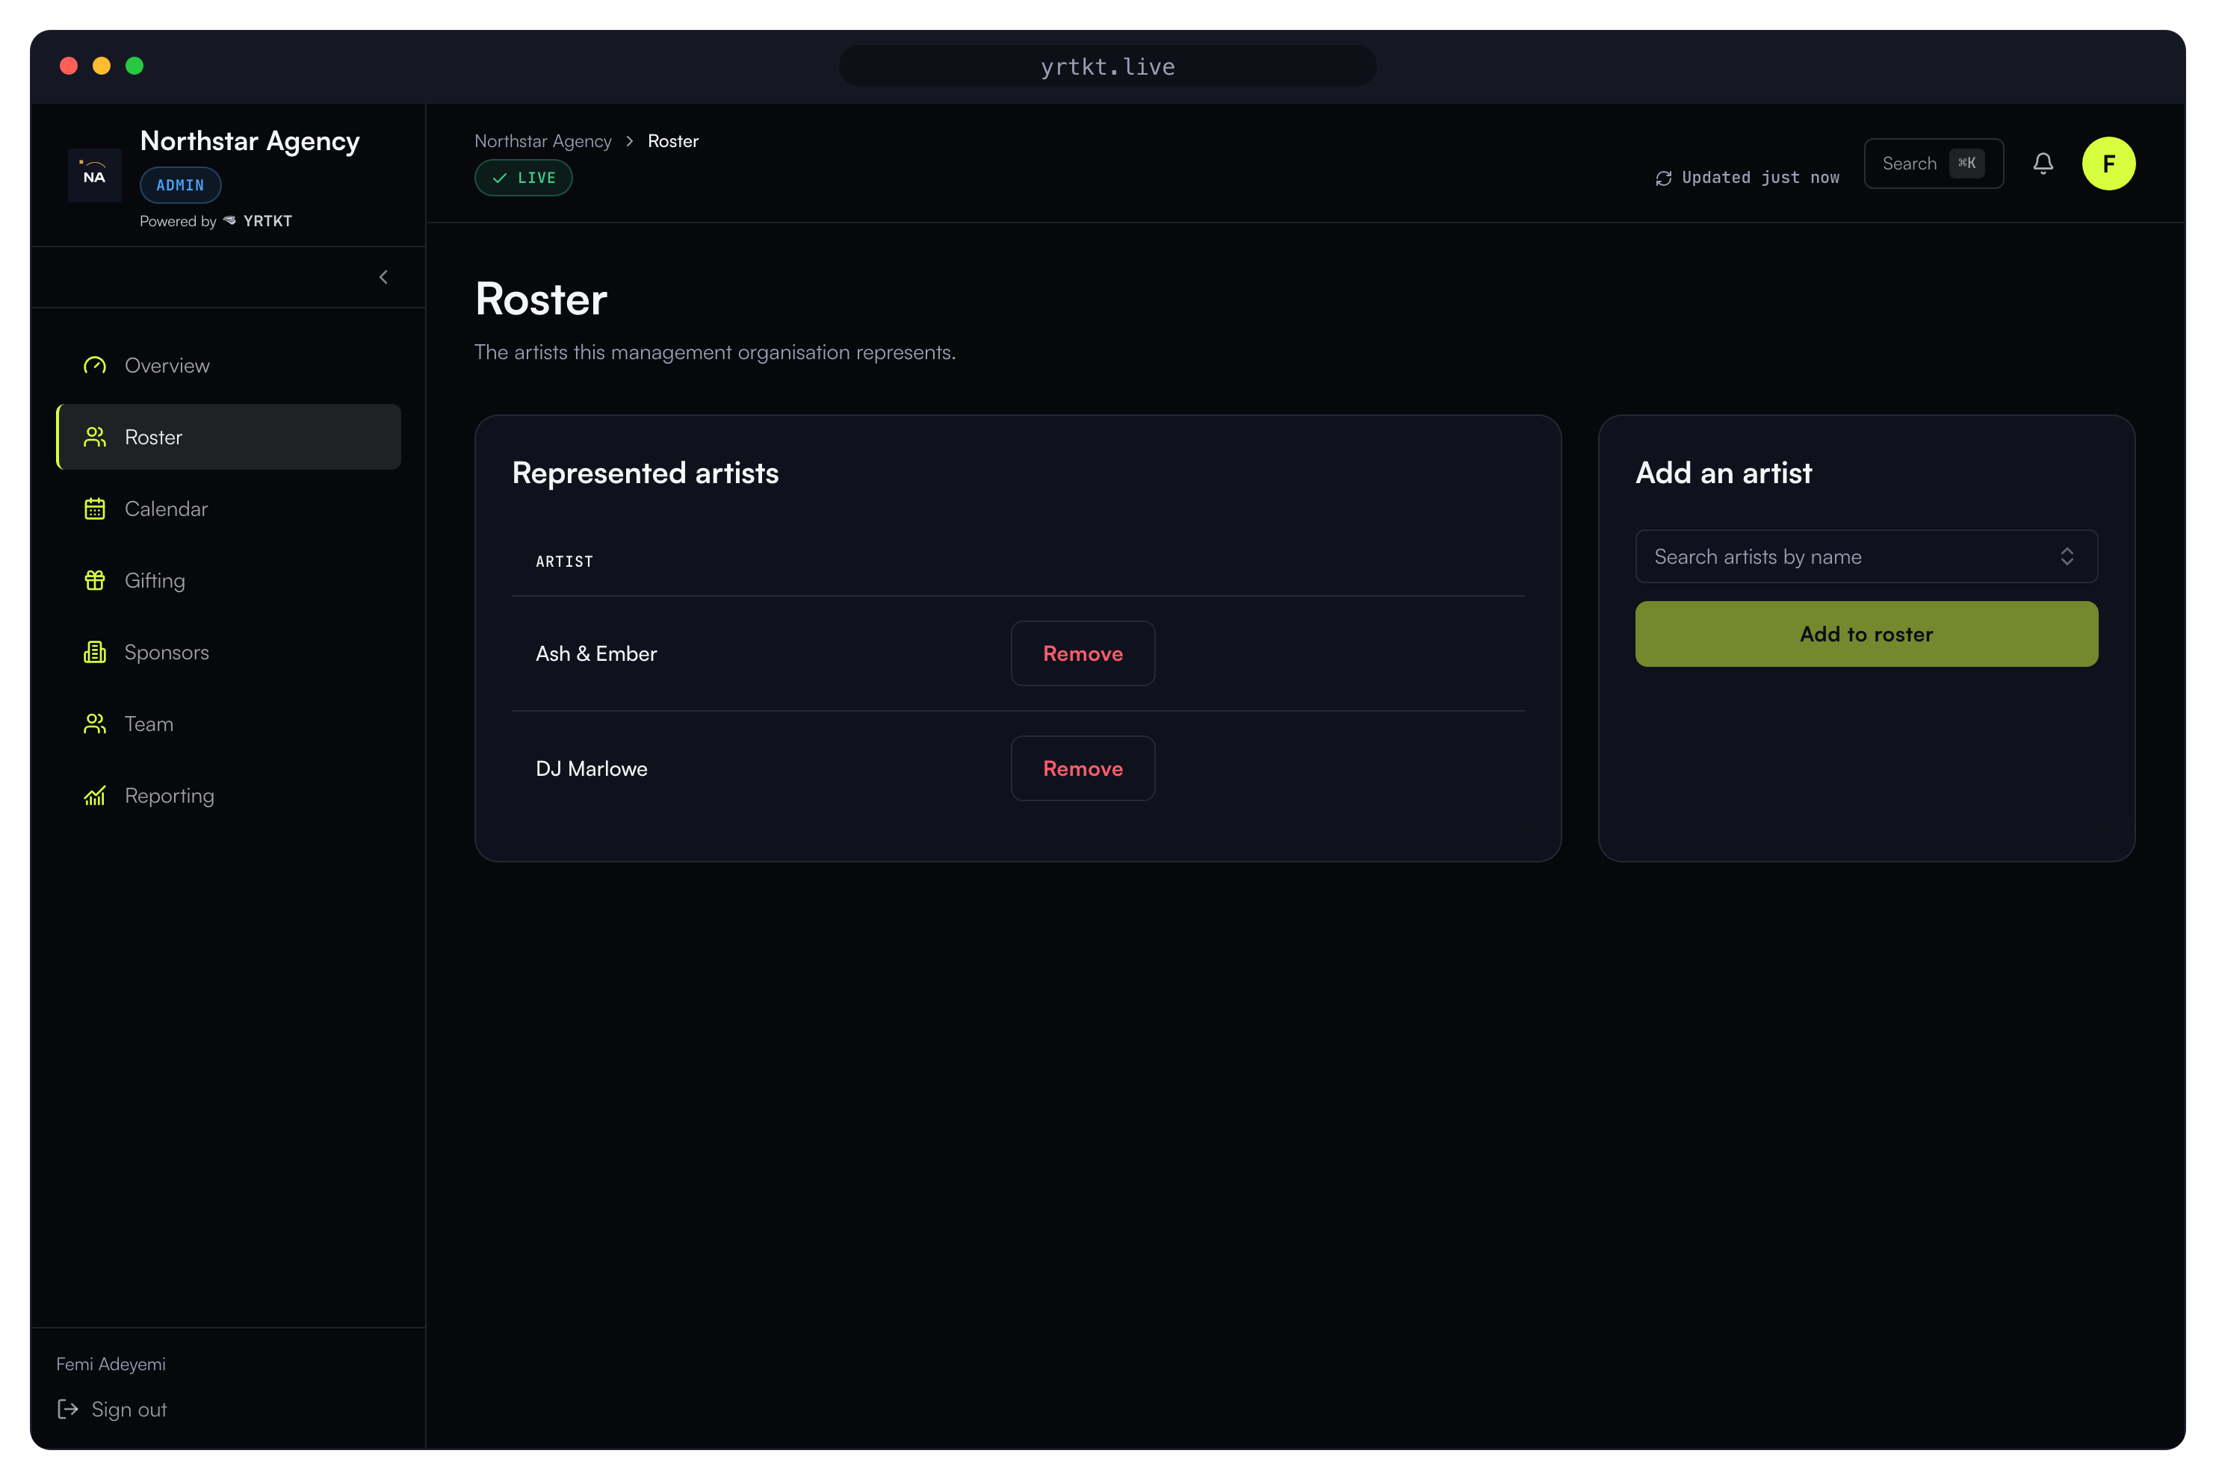Click the Gifting gift-box icon

[x=94, y=580]
